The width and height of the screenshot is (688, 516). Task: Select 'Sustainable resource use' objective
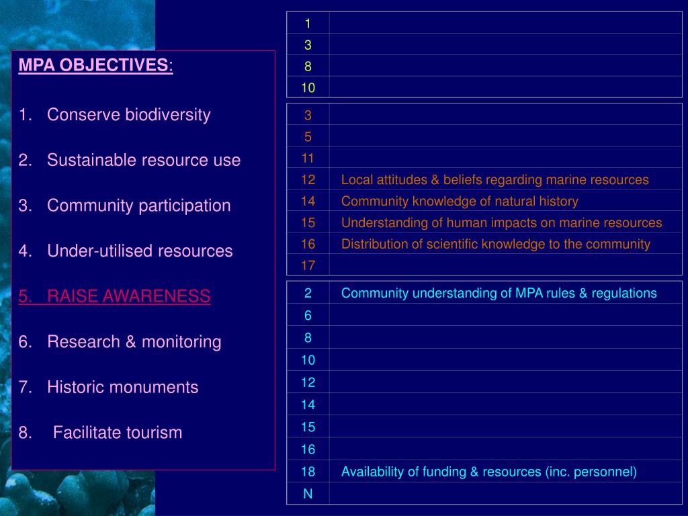[x=144, y=160]
